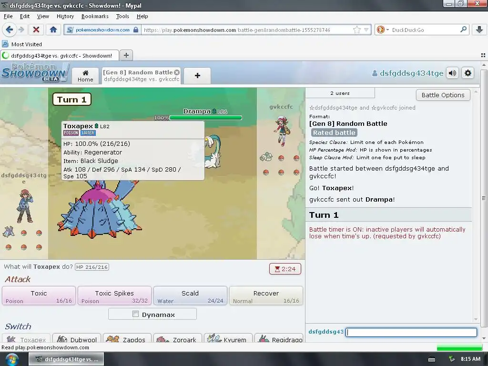Click Drampa's green HP bar

click(205, 118)
